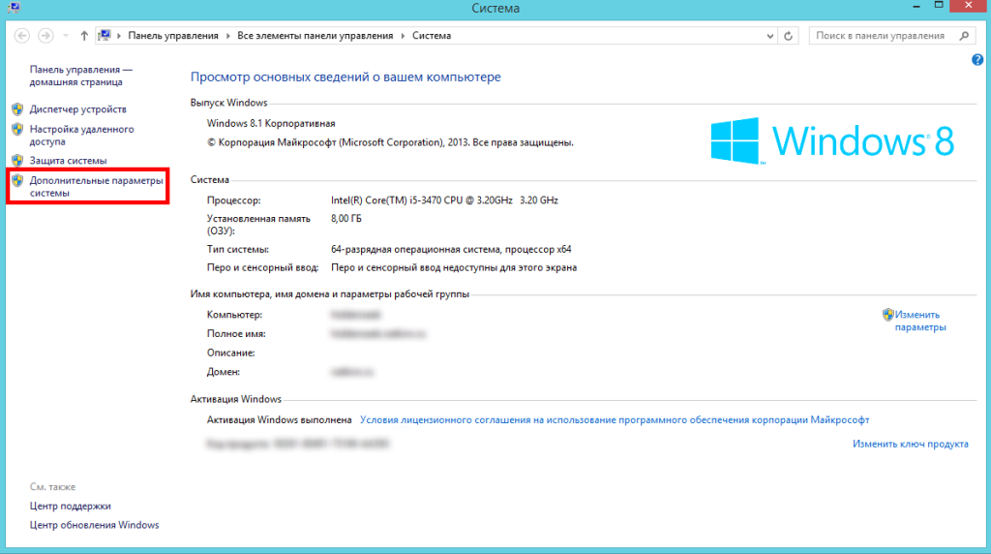Select Панель управления breadcrumb item

[174, 36]
